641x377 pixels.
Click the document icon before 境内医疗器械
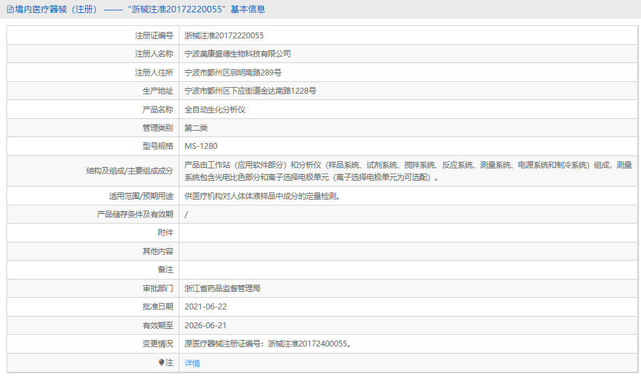point(10,9)
